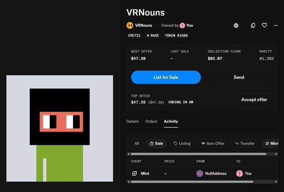Open the three-dot more options menu
Image resolution: width=284 pixels, height=192 pixels.
[x=276, y=25]
